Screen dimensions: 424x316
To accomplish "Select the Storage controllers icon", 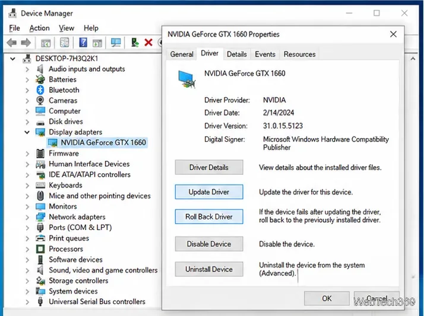I will pyautogui.click(x=40, y=280).
